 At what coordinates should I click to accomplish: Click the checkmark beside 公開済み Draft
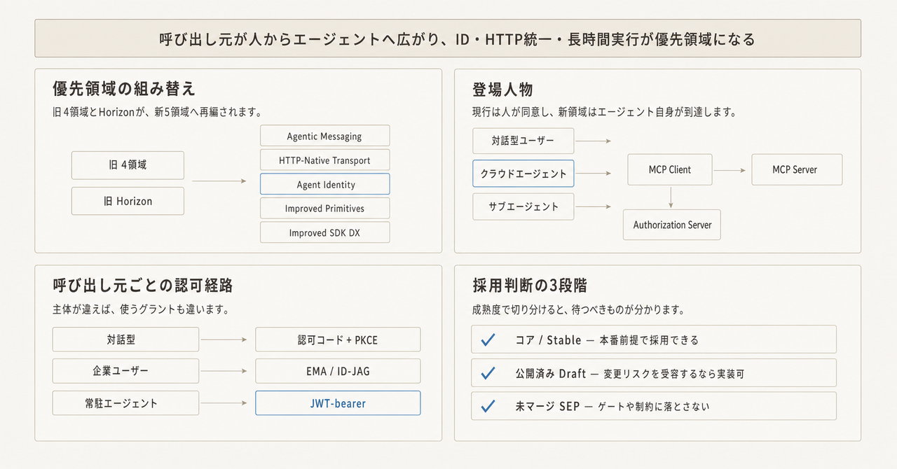488,373
